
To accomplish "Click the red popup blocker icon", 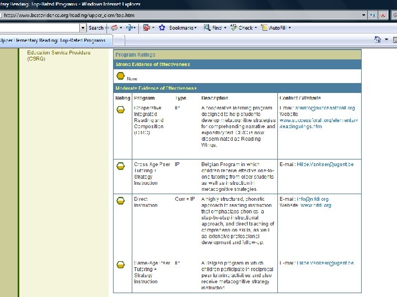I will click(x=147, y=28).
